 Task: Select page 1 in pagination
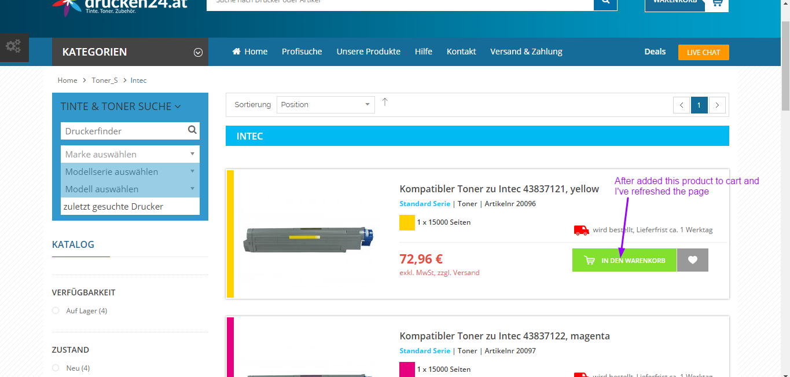[699, 105]
